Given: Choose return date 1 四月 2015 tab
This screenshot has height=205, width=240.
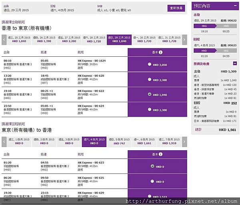Looking at the screenshot, I should tap(19, 142).
